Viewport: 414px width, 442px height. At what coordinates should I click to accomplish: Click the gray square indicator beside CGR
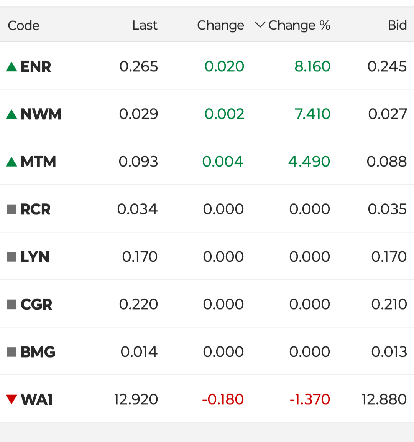pos(11,304)
